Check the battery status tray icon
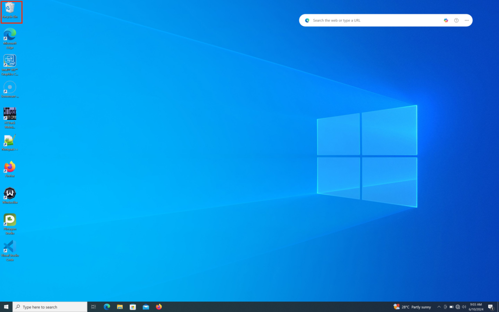Screen dimensions: 499x312 [x=451, y=307]
